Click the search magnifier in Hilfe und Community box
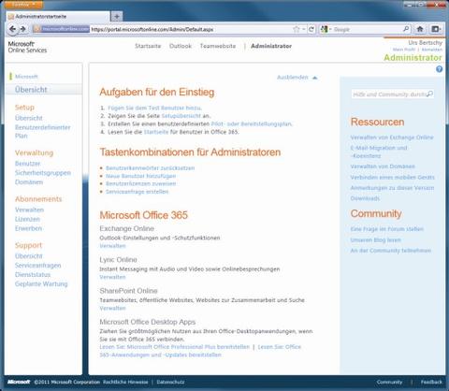449x391 pixels. click(x=429, y=94)
